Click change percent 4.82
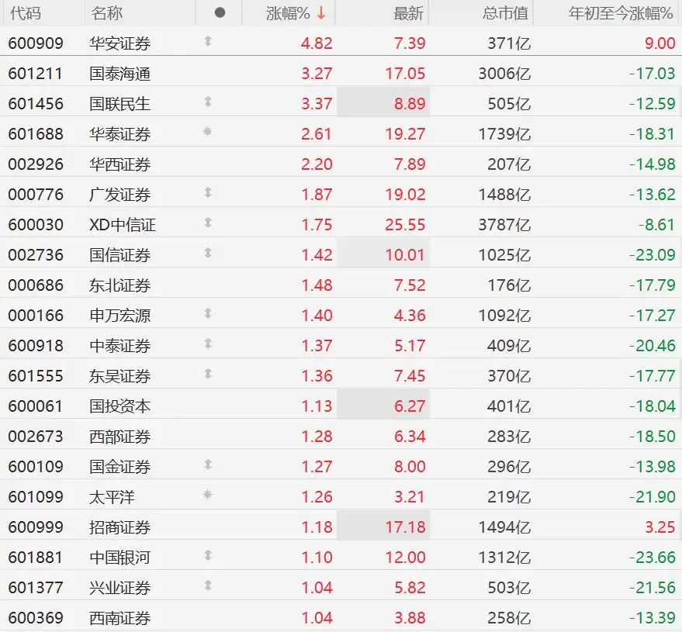The height and width of the screenshot is (632, 682). 317,43
